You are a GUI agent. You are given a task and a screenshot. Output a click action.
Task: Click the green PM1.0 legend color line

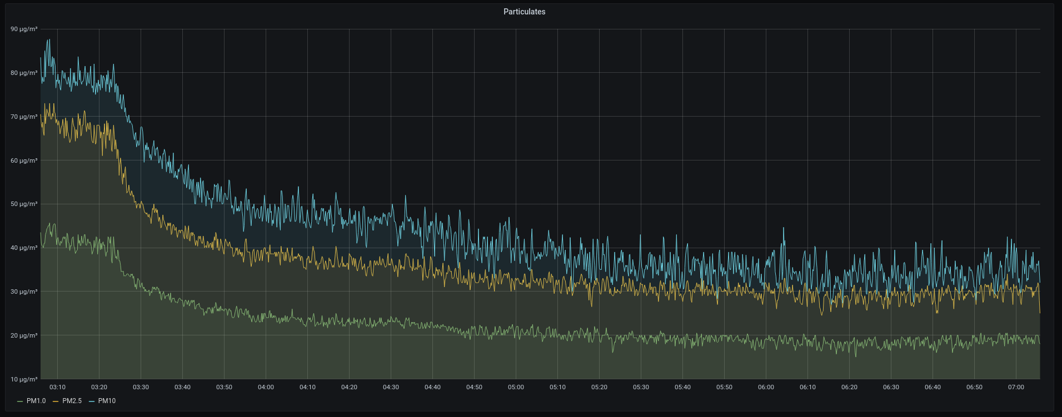tap(21, 401)
